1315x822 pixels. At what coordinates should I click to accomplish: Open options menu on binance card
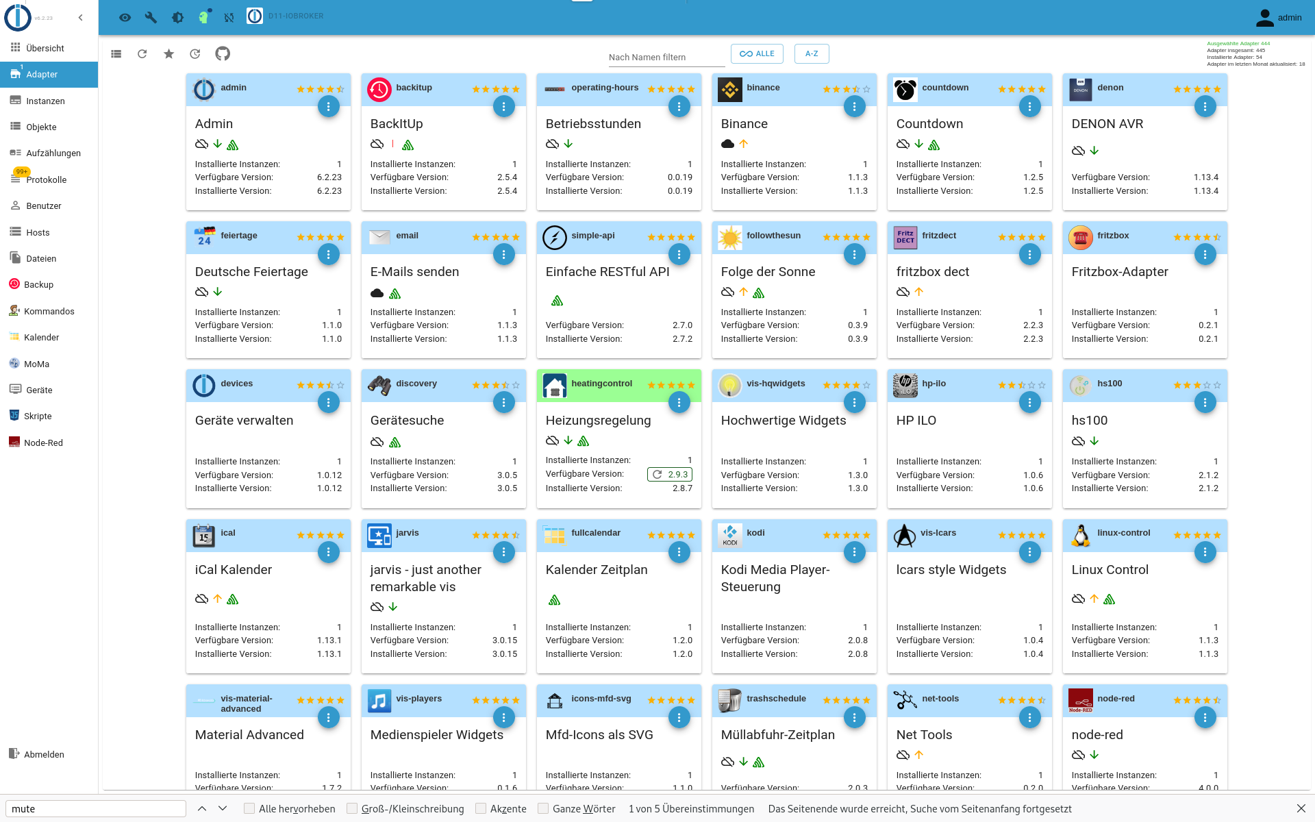coord(854,106)
